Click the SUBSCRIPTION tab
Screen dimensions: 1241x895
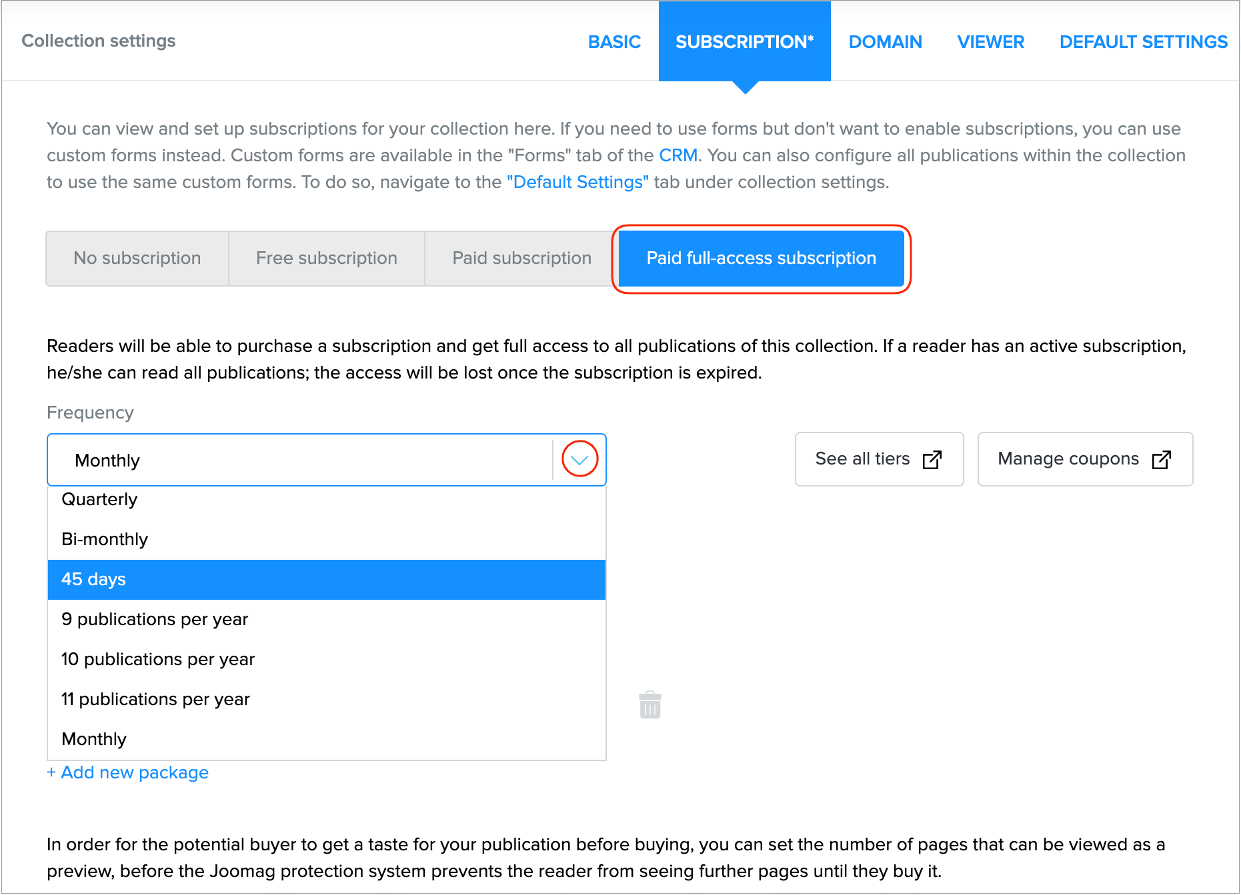pyautogui.click(x=744, y=42)
